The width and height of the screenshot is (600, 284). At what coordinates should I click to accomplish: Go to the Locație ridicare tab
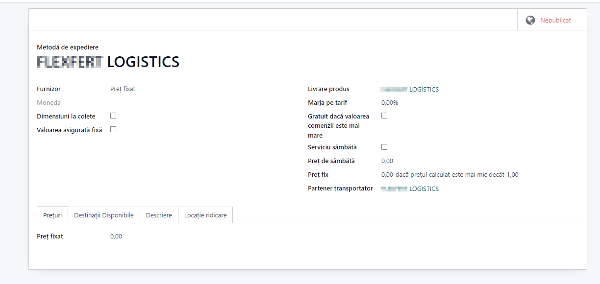point(205,215)
